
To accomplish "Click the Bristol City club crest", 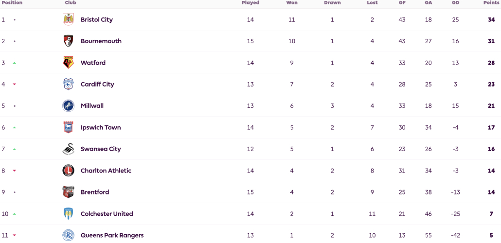I will [68, 19].
